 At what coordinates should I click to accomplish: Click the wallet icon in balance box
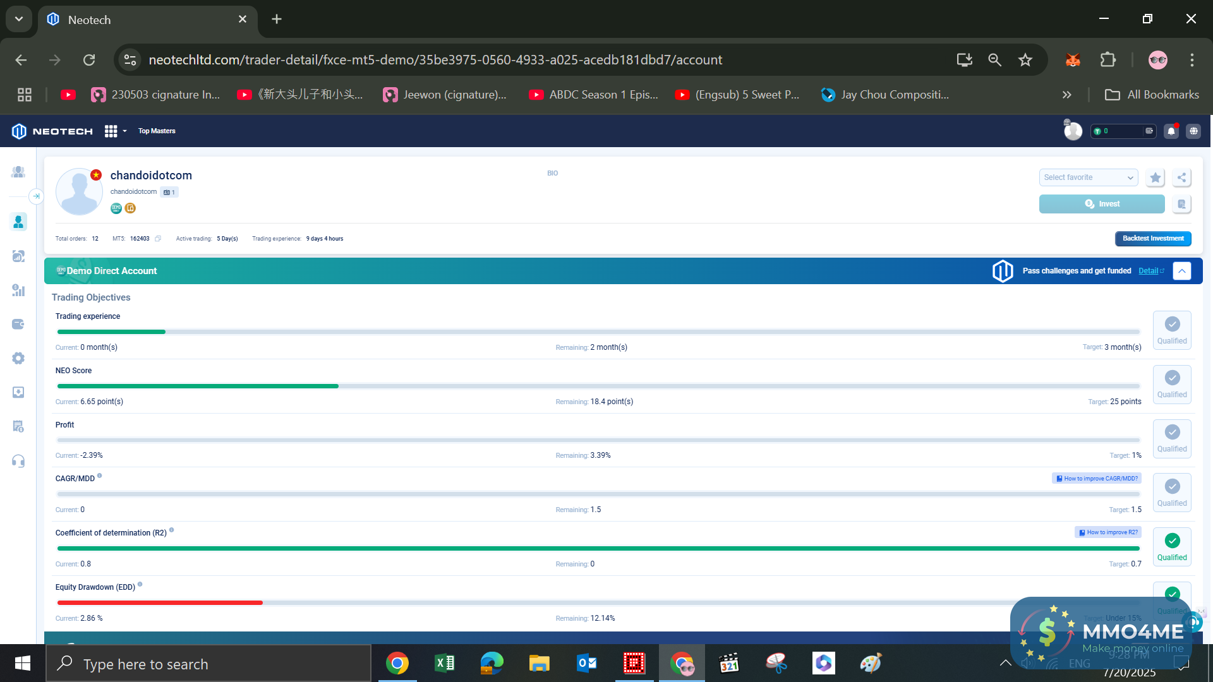pyautogui.click(x=1149, y=131)
